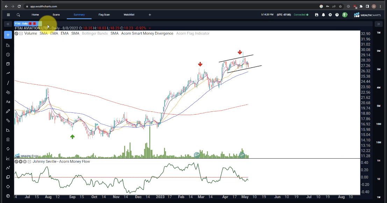Select the line drawing tool
The width and height of the screenshot is (387, 203).
(8, 83)
